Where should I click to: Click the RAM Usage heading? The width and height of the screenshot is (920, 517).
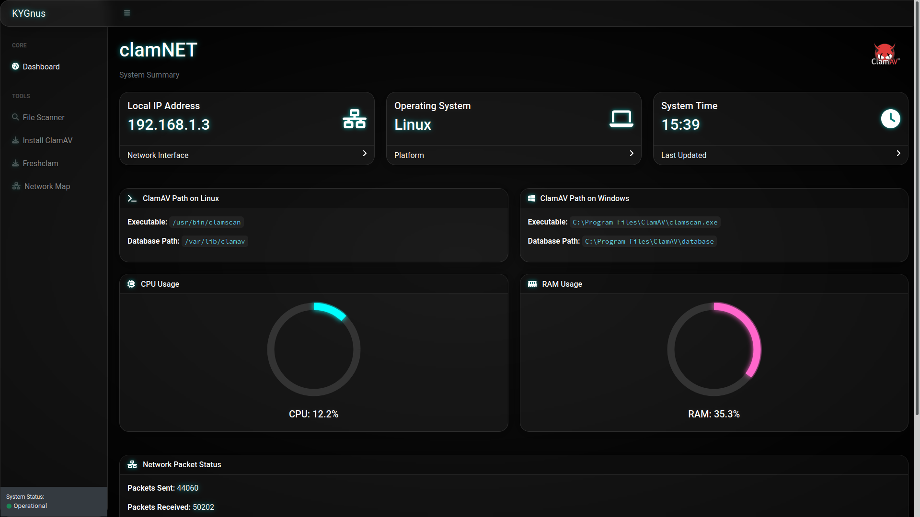pyautogui.click(x=562, y=284)
